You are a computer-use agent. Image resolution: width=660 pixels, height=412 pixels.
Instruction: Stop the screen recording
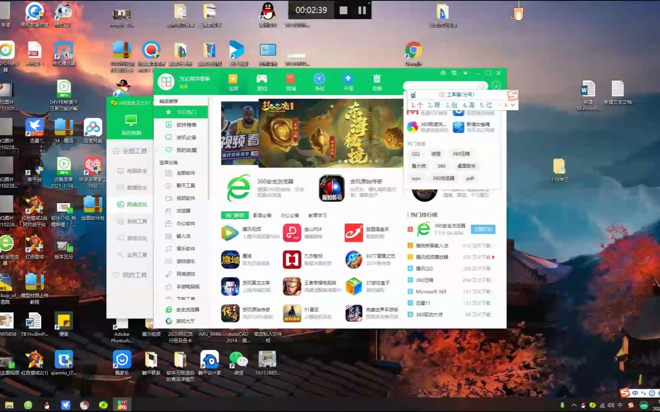pos(343,10)
